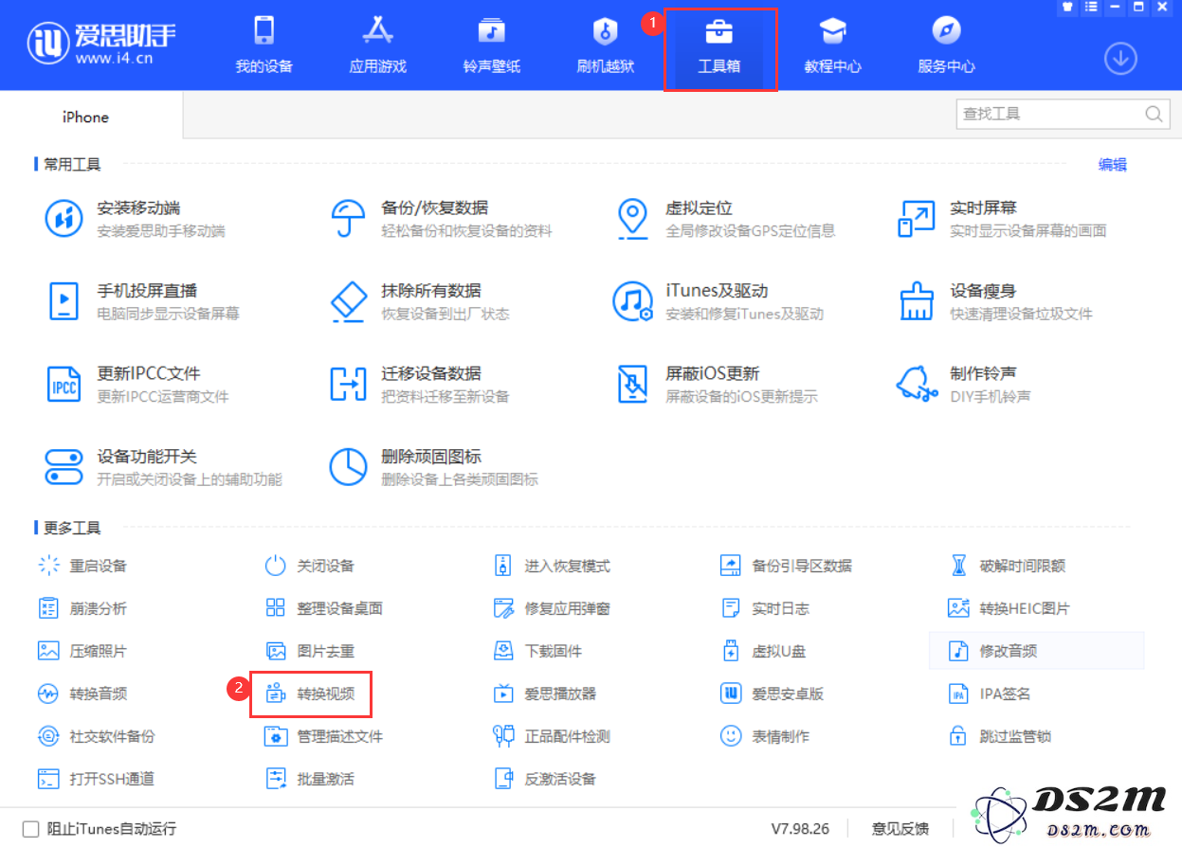
Task: Select 进入恢复模式 tool
Action: click(x=552, y=566)
